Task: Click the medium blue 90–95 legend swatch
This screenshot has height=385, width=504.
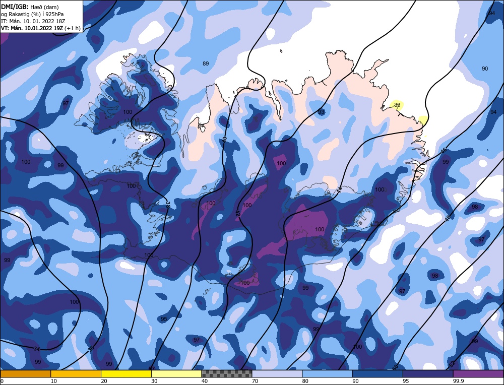Action: coord(377,374)
